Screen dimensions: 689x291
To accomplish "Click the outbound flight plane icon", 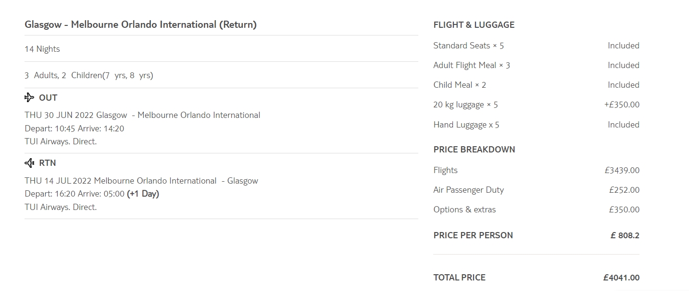I will click(29, 98).
